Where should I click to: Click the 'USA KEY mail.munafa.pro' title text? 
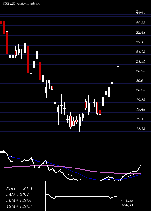click(21, 4)
